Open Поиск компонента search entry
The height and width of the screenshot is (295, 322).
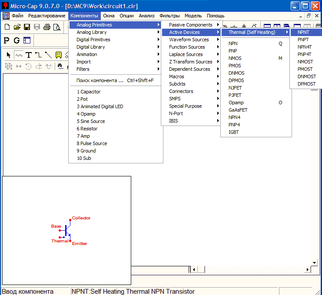pos(116,80)
